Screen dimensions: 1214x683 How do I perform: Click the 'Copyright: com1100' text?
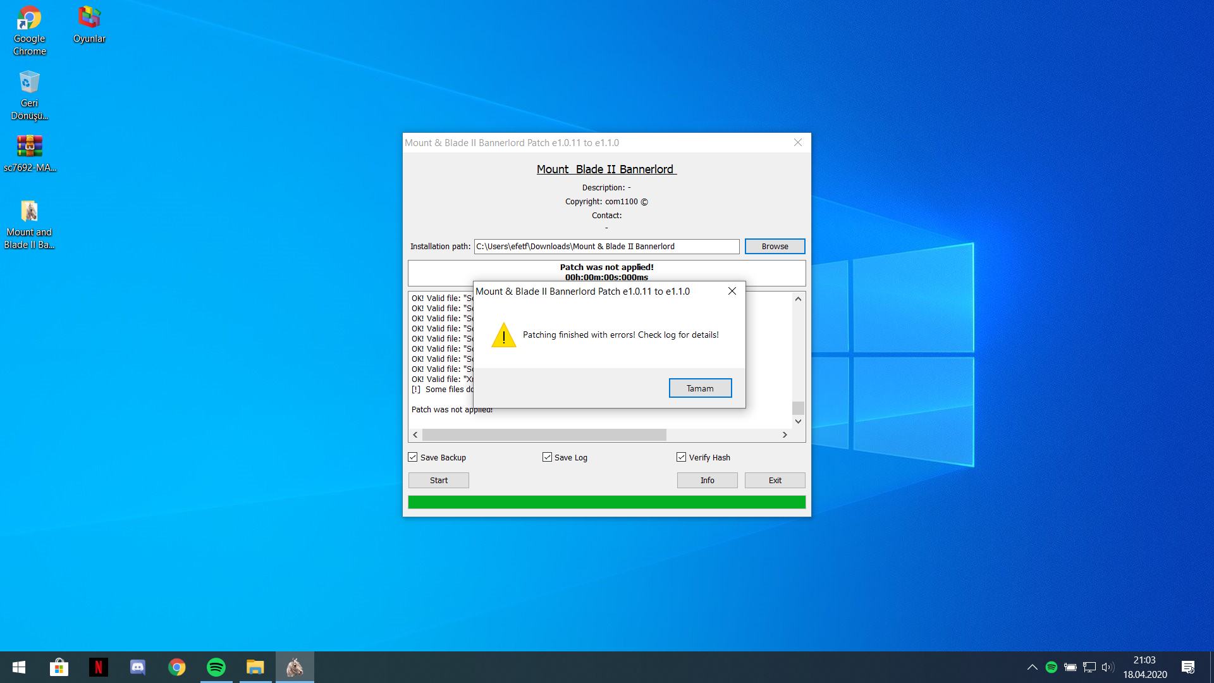tap(606, 202)
